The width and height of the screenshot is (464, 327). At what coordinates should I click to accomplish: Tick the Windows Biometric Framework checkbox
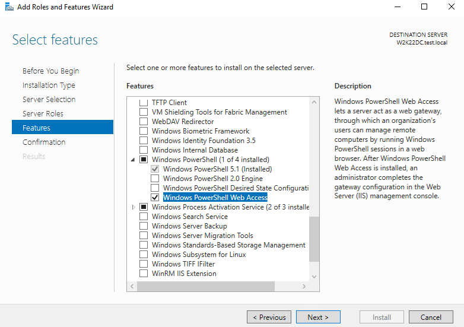(144, 131)
